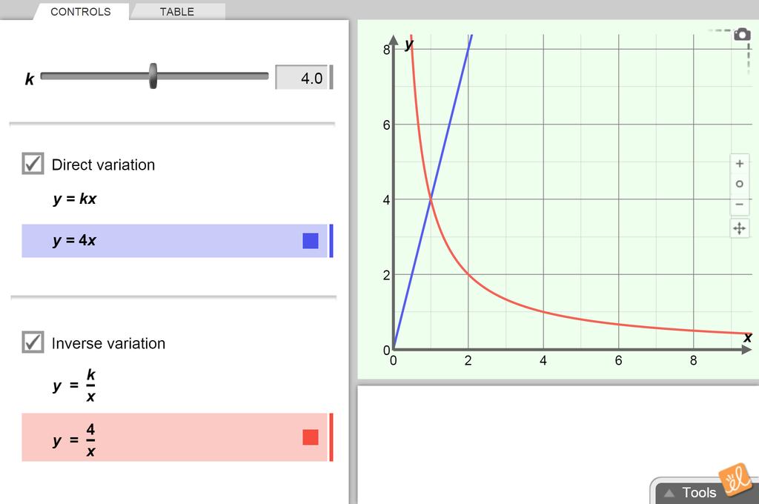Click the blue y = 4x color square

311,241
